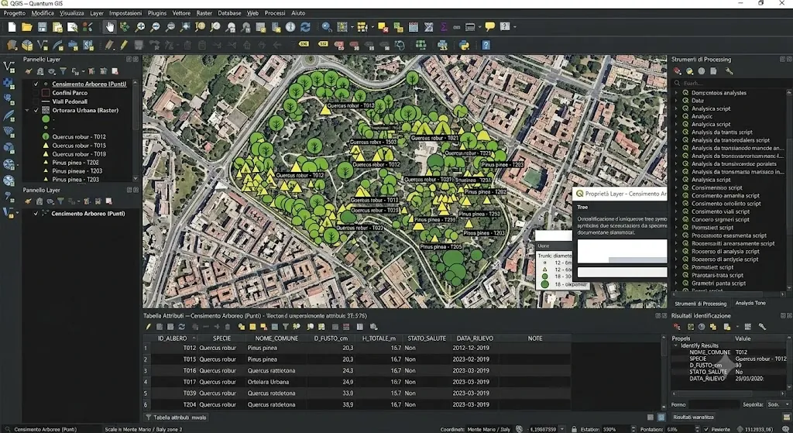
Task: Click the Identify Features info icon
Action: tap(290, 27)
